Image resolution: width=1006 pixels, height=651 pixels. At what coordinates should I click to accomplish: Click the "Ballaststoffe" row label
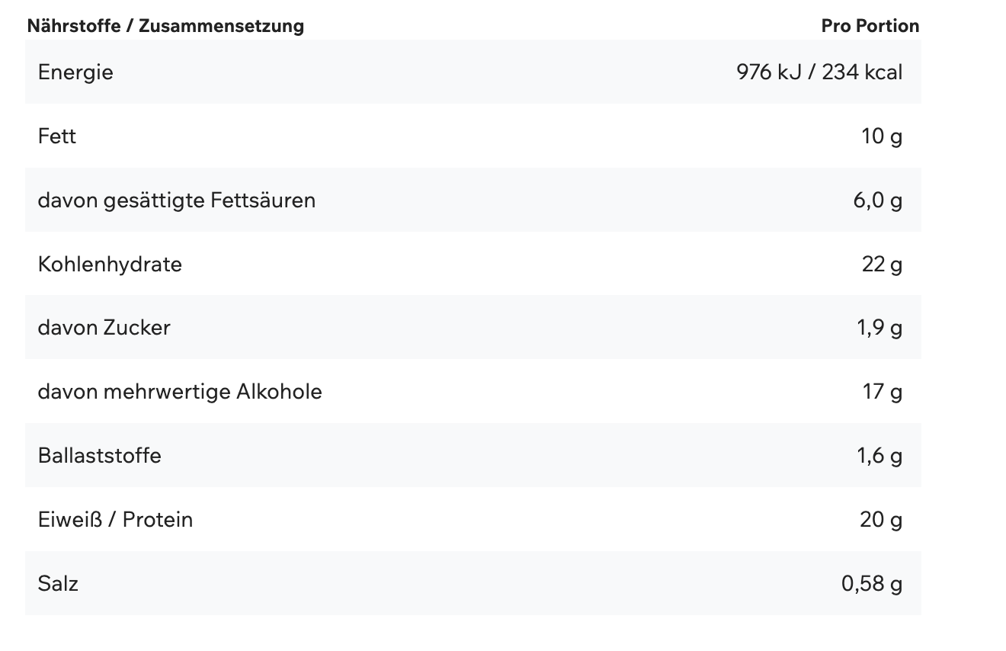pyautogui.click(x=100, y=456)
